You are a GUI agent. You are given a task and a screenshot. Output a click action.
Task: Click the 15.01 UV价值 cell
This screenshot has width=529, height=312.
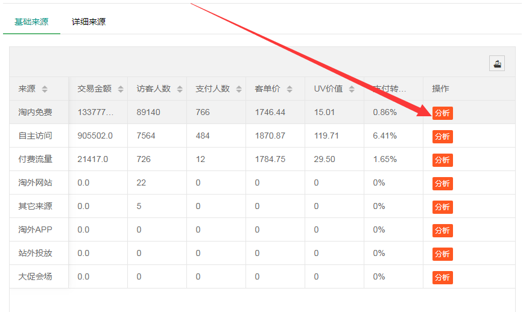[334, 112]
